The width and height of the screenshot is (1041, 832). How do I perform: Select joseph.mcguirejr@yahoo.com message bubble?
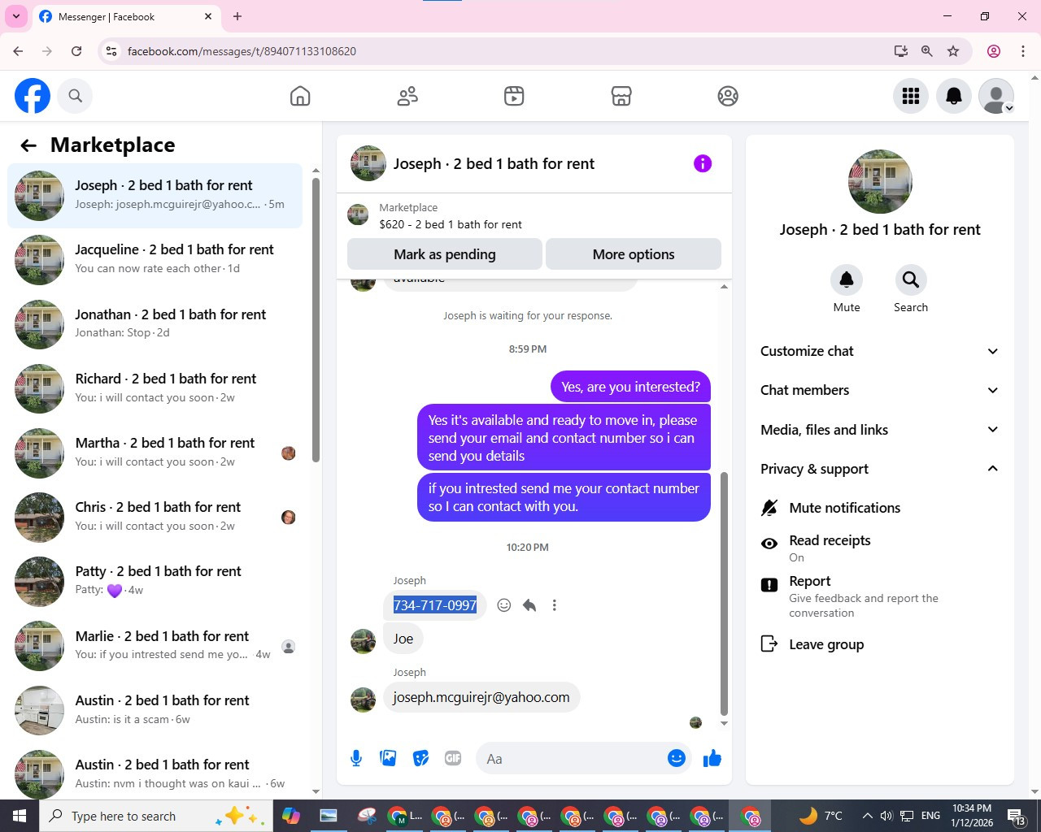point(481,697)
